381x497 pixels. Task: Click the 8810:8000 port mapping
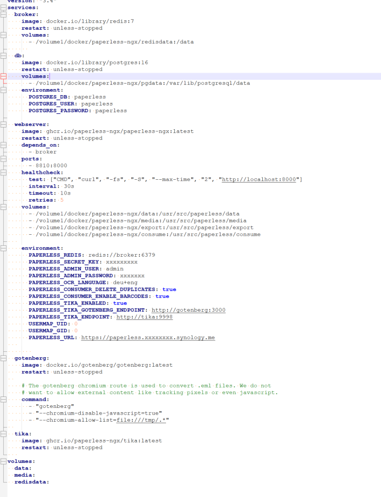tap(51, 165)
